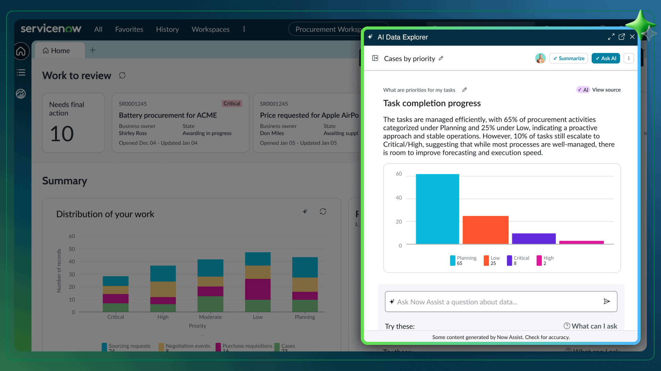Edit the Cases by priority title
Viewport: 661px width, 371px height.
pyautogui.click(x=441, y=58)
